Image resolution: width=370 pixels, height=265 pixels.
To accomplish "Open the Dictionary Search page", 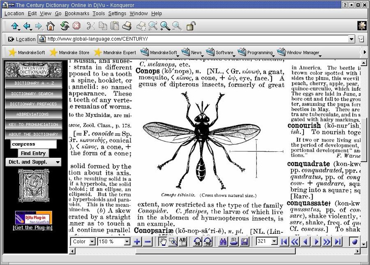I will tap(34, 94).
